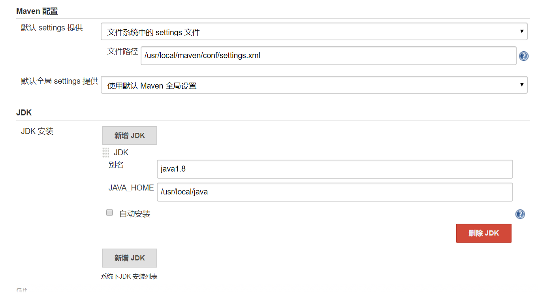Open 默认全局 settings 提供 dropdown
The width and height of the screenshot is (538, 296).
click(314, 85)
